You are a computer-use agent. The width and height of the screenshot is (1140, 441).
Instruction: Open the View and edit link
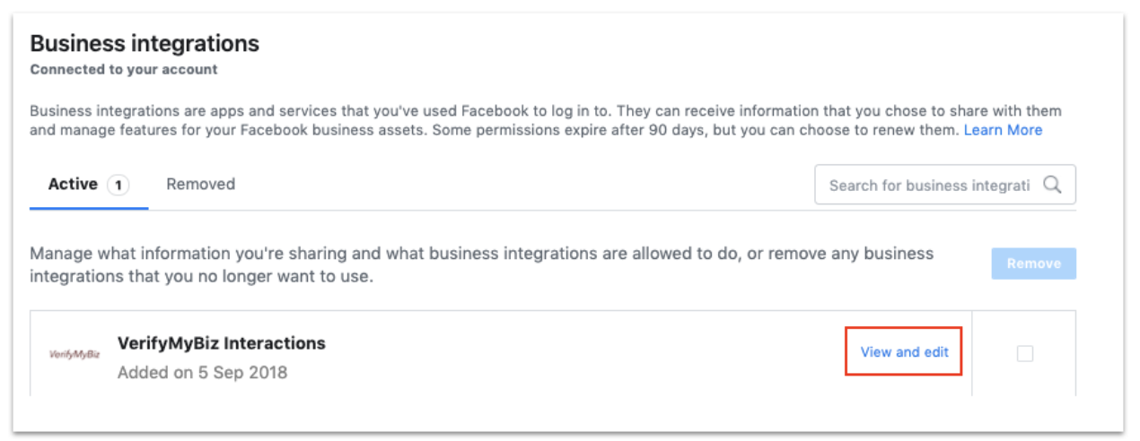coord(904,352)
